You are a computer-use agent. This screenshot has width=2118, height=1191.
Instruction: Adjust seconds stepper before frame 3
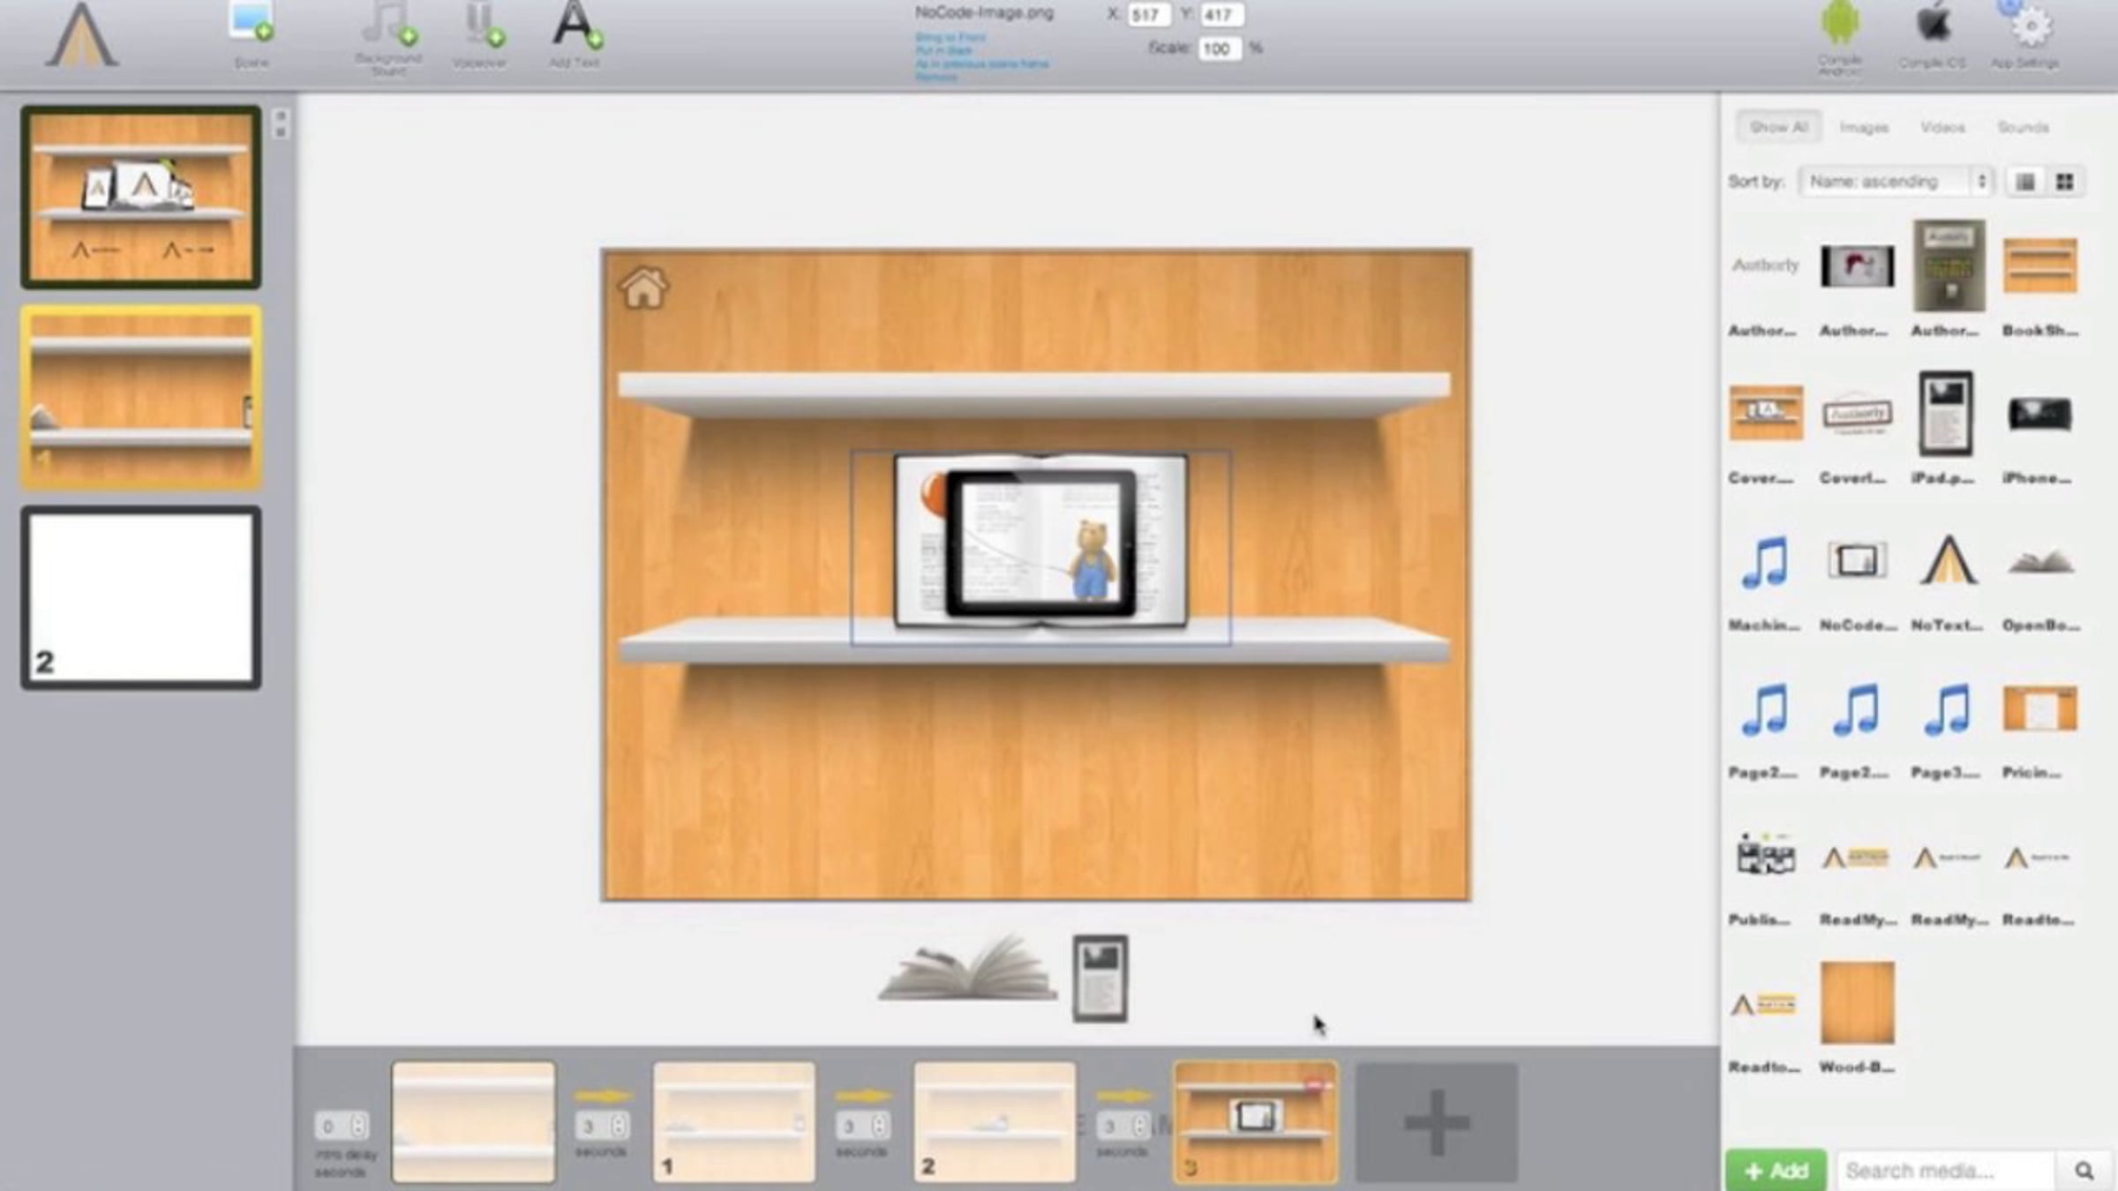pos(1139,1126)
